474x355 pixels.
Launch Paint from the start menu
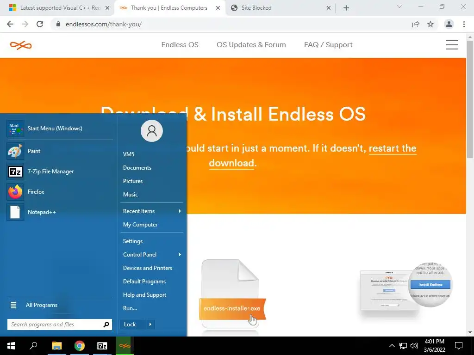click(x=60, y=151)
